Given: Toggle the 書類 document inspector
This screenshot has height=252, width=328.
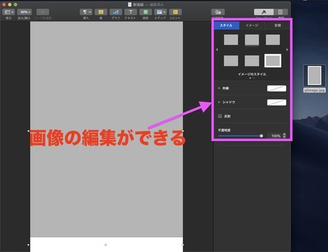Looking at the screenshot, I should (x=281, y=12).
